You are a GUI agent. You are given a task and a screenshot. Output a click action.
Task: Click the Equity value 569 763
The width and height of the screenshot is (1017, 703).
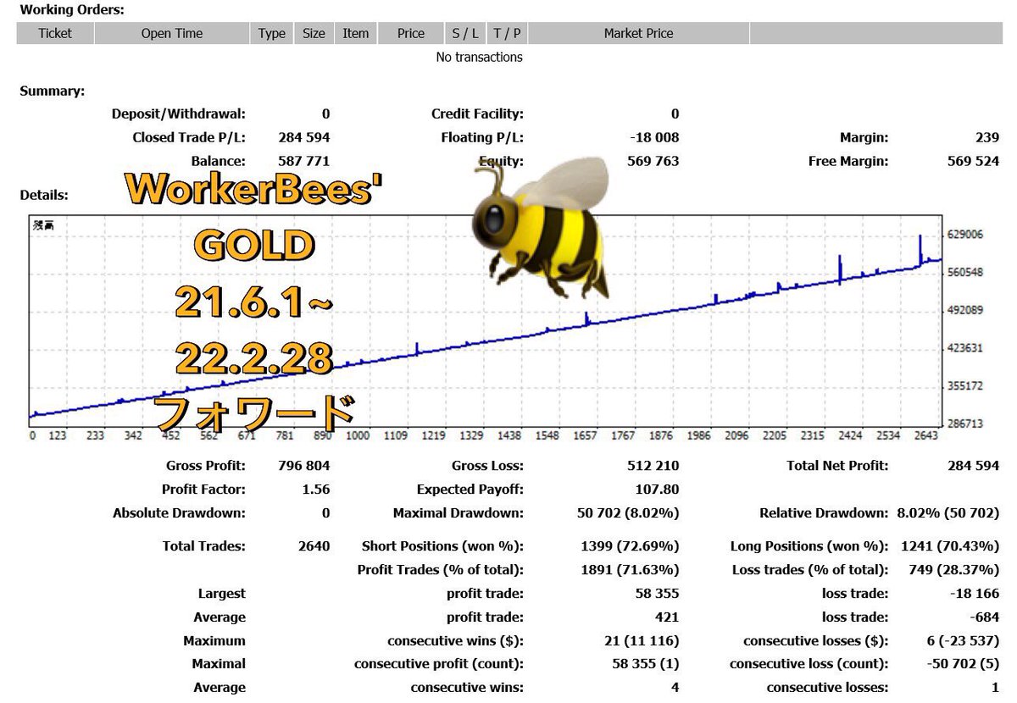653,161
